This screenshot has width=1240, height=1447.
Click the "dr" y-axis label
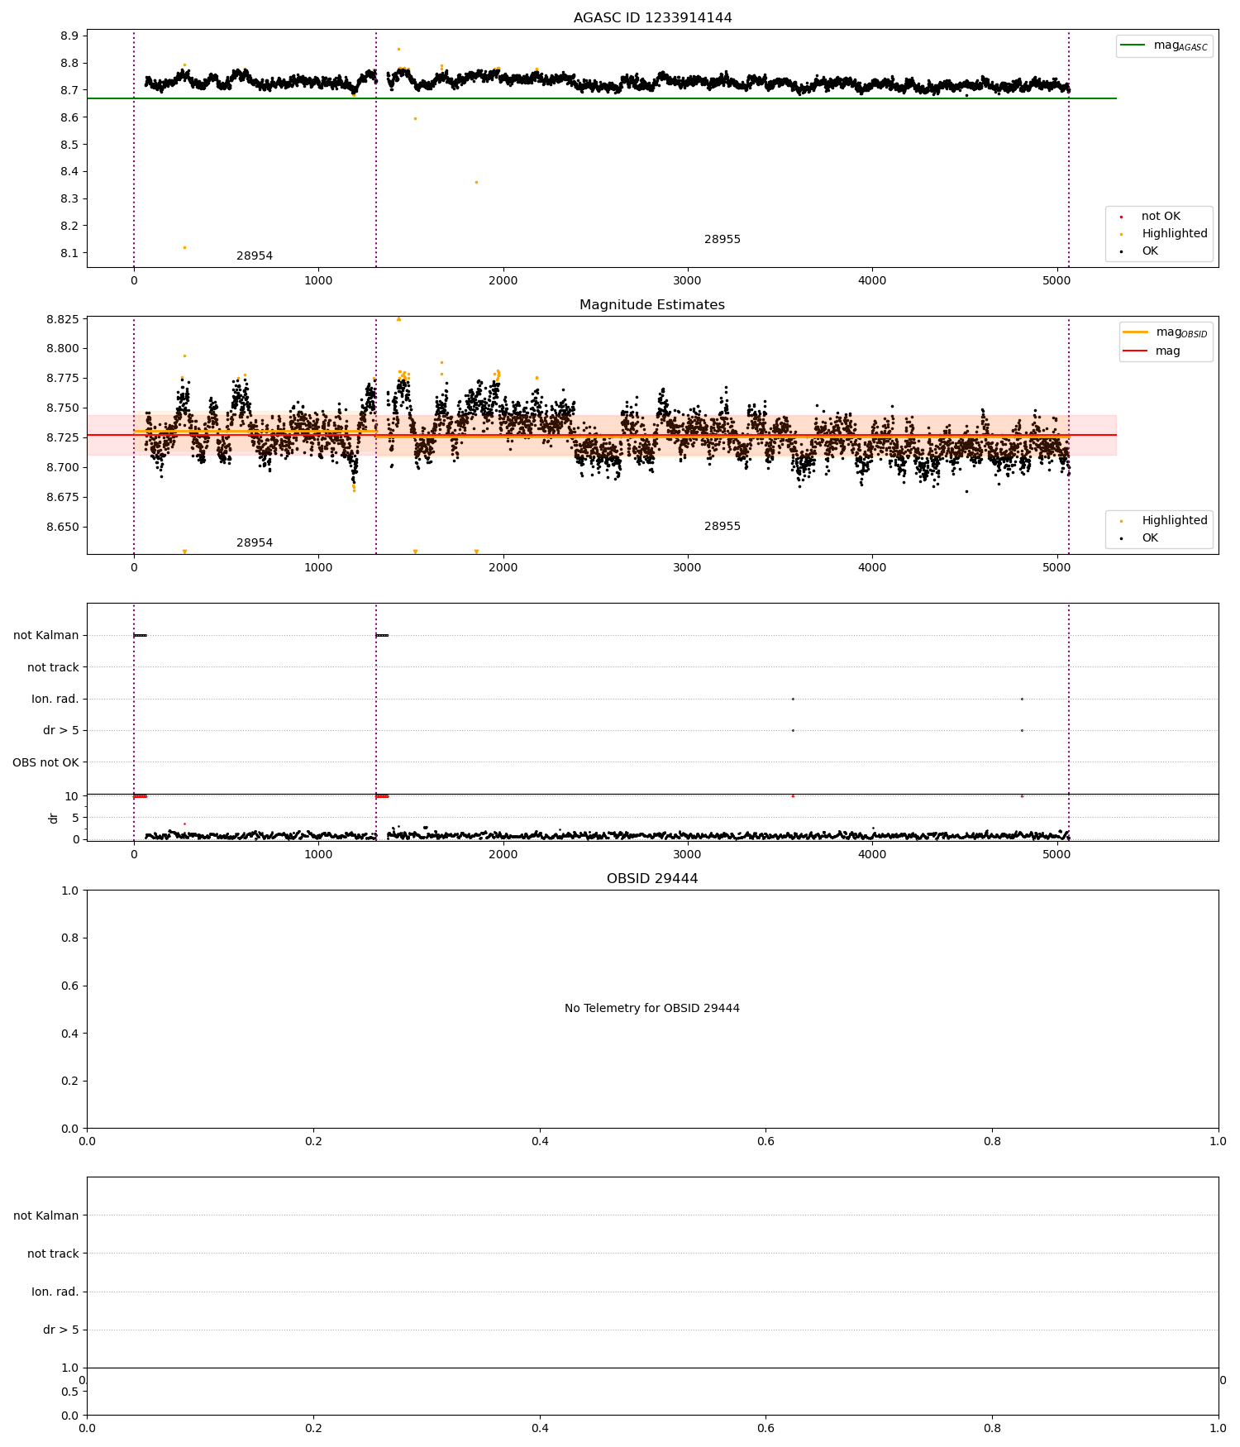pos(54,818)
